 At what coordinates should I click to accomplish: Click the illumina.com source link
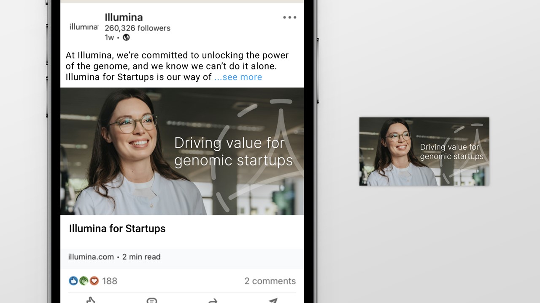tap(91, 257)
